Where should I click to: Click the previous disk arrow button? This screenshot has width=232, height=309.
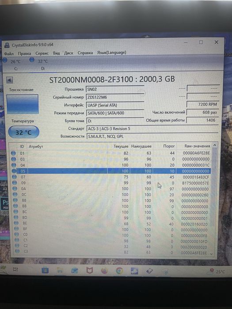point(9,80)
